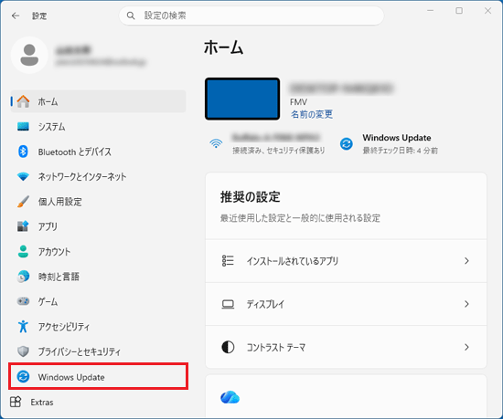Click the Windows Update status icon on Home

point(347,143)
